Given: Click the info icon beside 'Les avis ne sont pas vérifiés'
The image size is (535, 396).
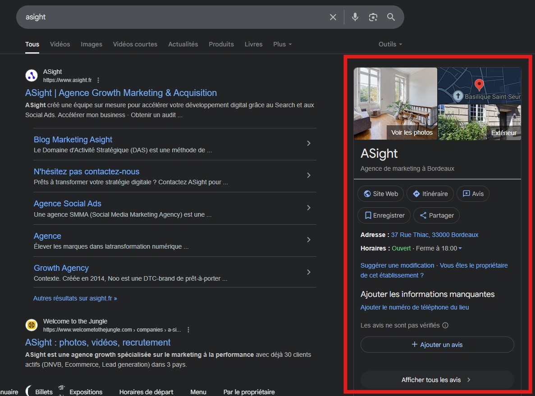Looking at the screenshot, I should pos(445,325).
